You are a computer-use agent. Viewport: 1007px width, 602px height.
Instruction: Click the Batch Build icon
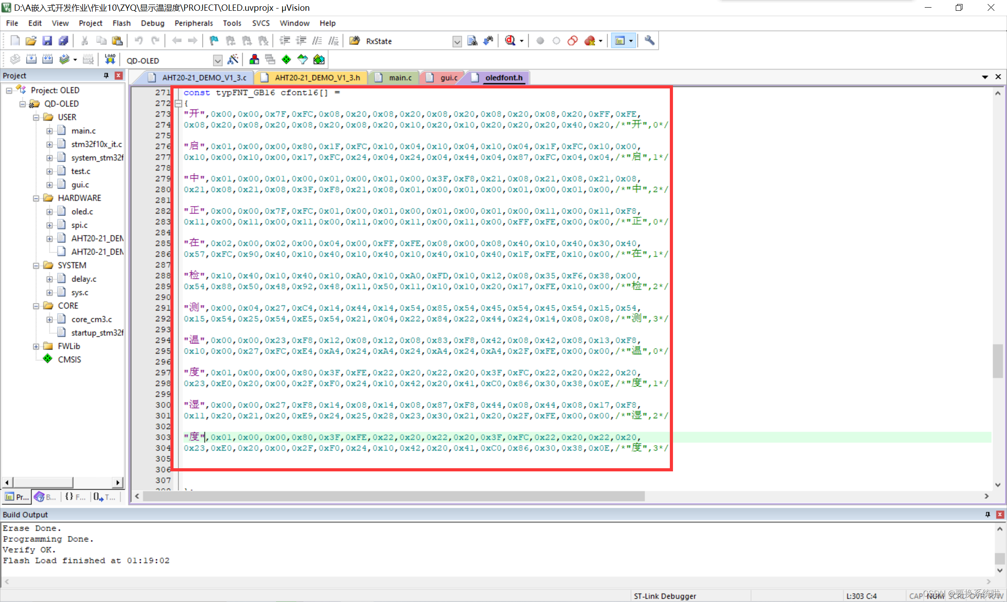pos(64,60)
